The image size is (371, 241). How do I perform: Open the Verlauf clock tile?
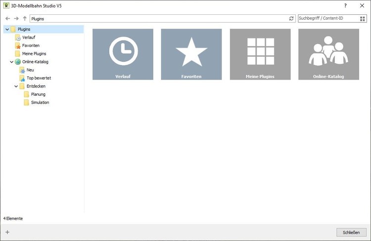(x=123, y=54)
